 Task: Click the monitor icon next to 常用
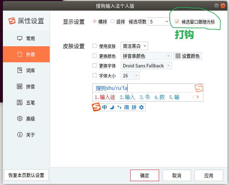click(20, 39)
